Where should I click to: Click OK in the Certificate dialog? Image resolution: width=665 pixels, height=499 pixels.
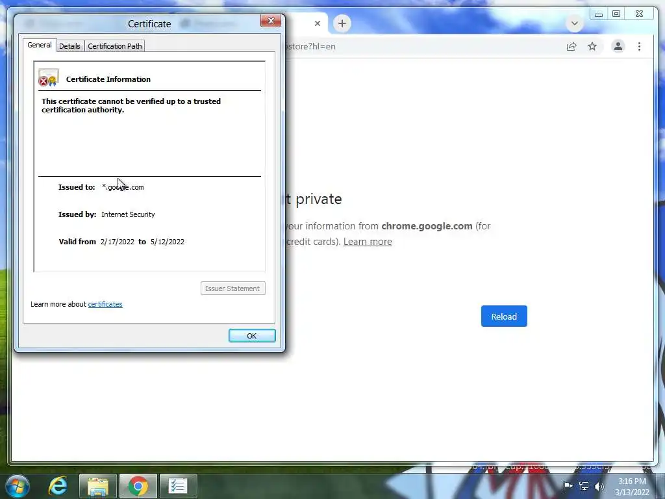tap(252, 336)
